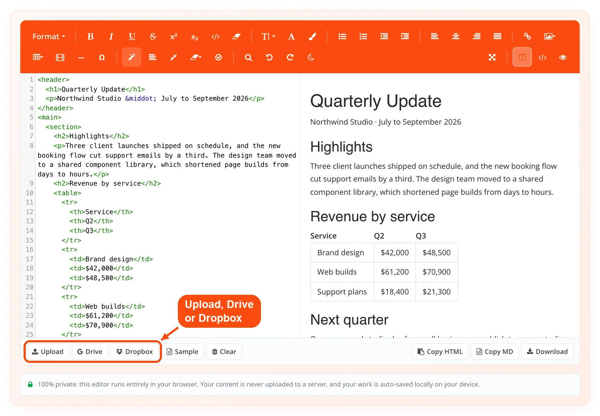600x416 pixels.
Task: Undo the last change
Action: 269,57
